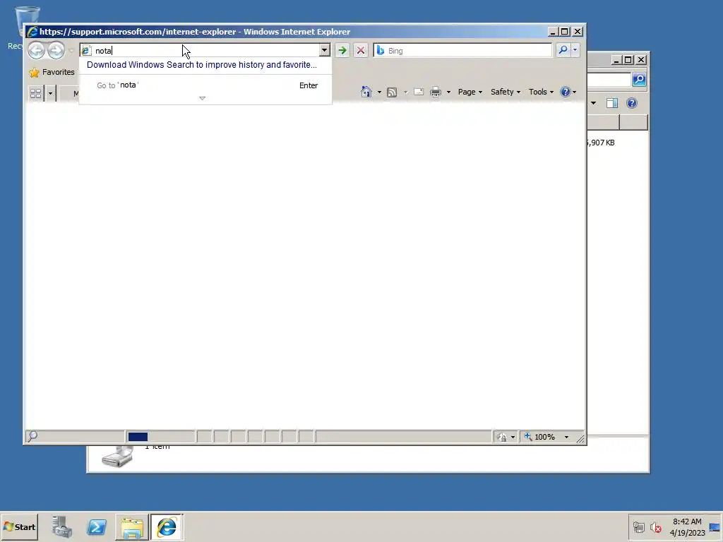
Task: Open the search provider dropdown arrow
Action: [x=575, y=50]
